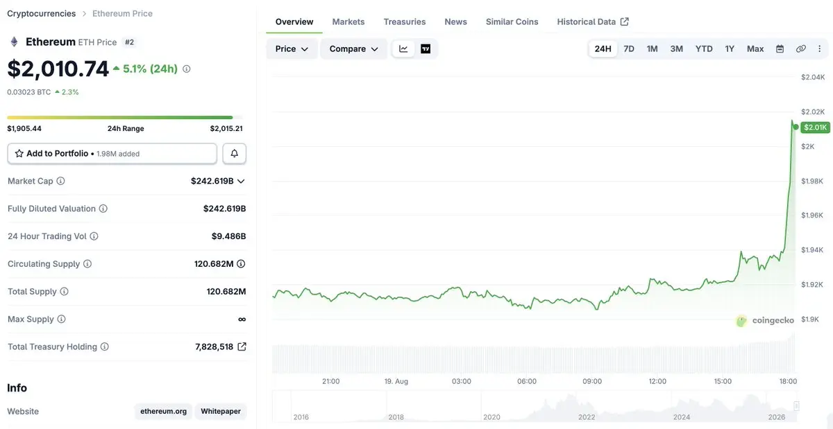
Task: Copy the chart link icon
Action: pos(800,49)
